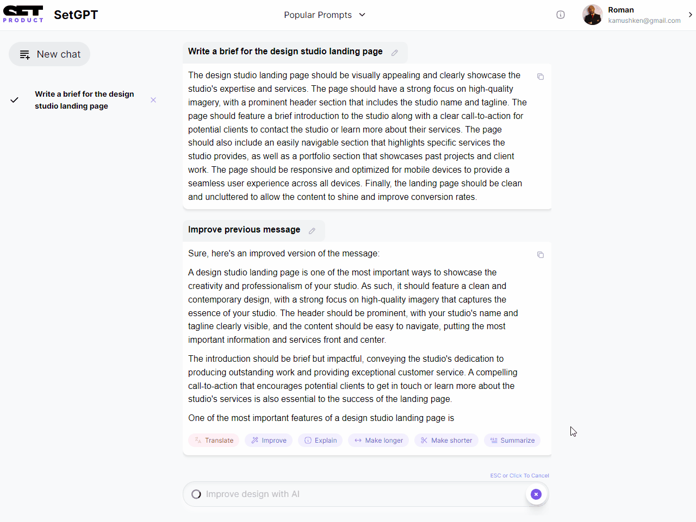The image size is (696, 522).
Task: Start a New chat
Action: click(49, 54)
